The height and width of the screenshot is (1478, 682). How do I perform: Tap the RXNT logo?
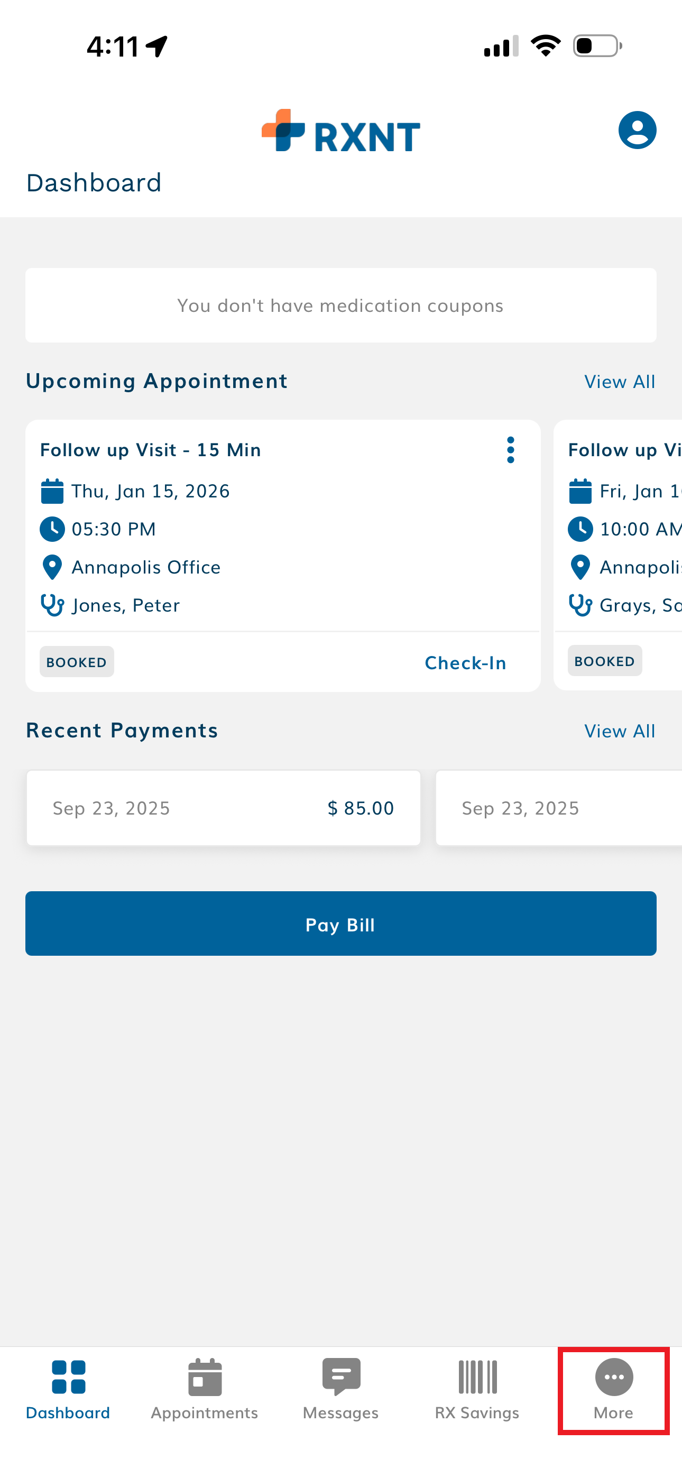pyautogui.click(x=341, y=132)
